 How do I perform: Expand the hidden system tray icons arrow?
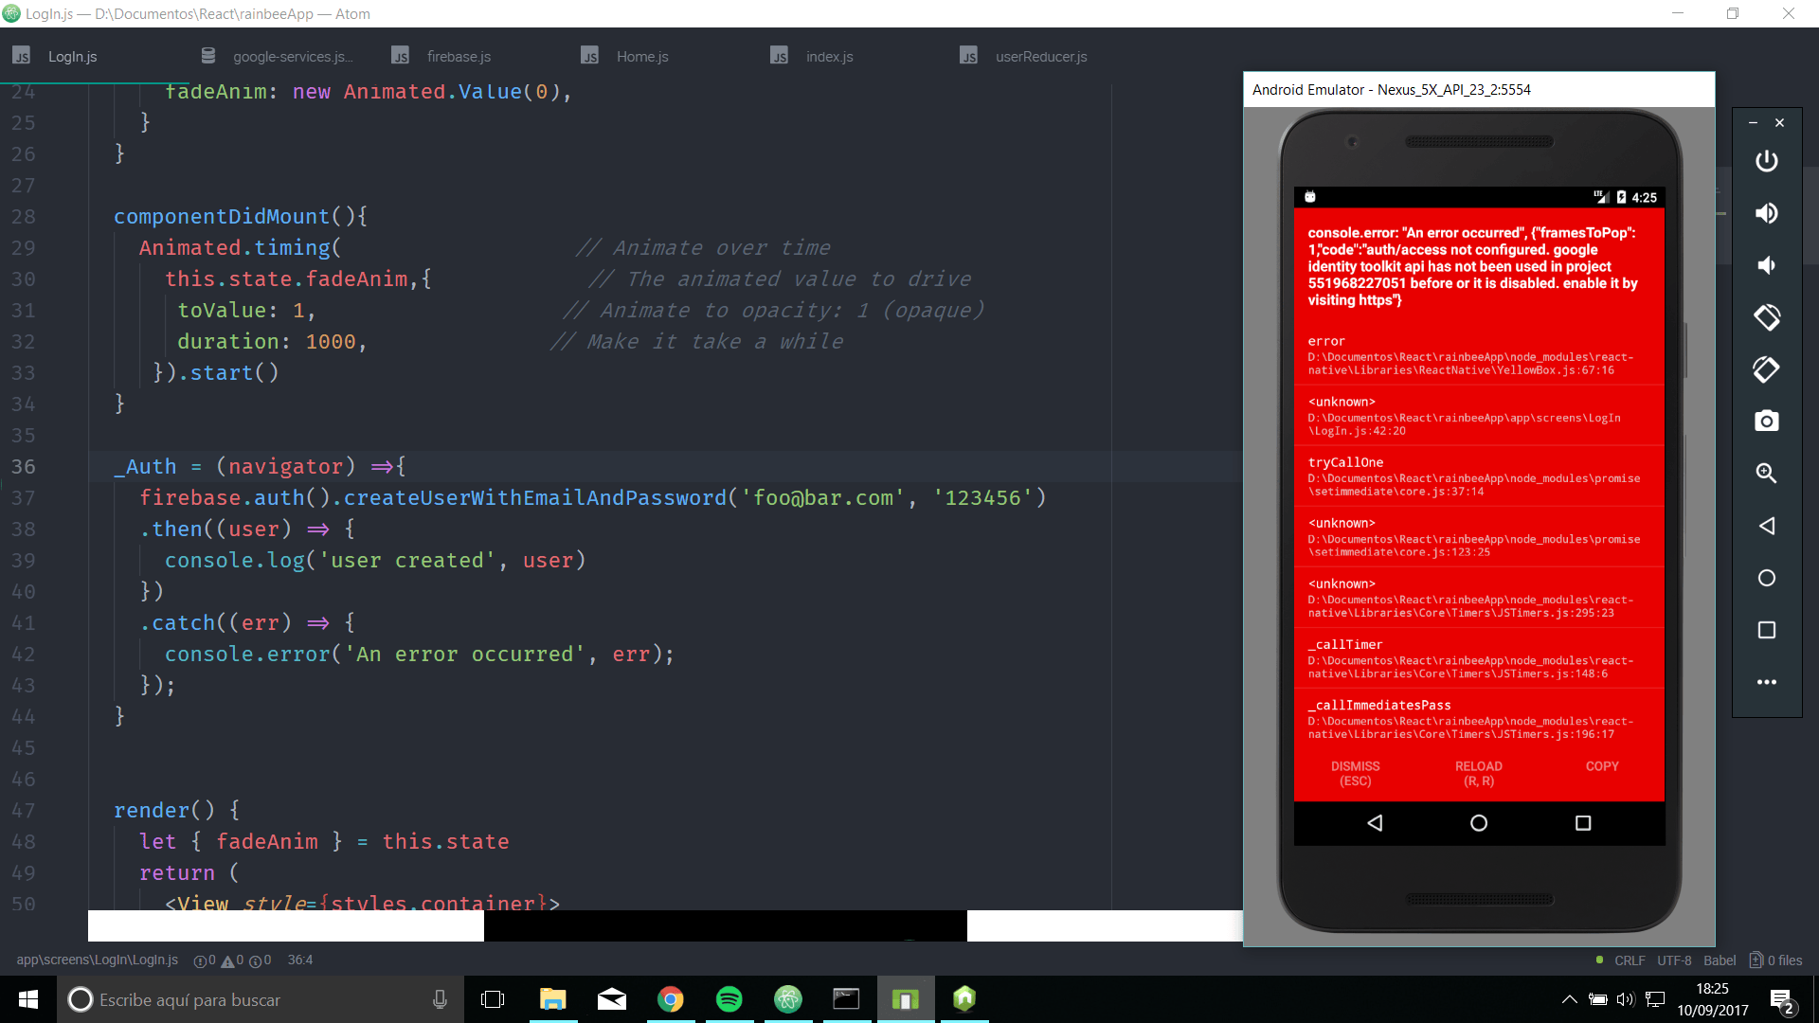coord(1570,999)
